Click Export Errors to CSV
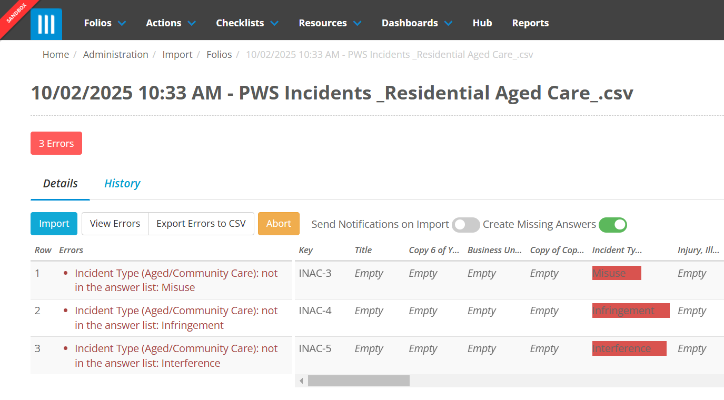Screen dimensions: 724x400 [201, 224]
